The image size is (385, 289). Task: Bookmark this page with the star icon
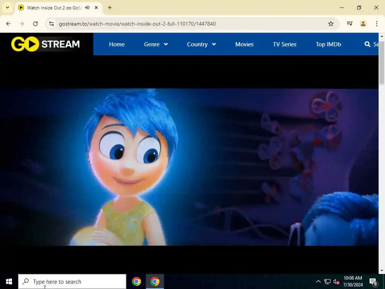tap(331, 24)
